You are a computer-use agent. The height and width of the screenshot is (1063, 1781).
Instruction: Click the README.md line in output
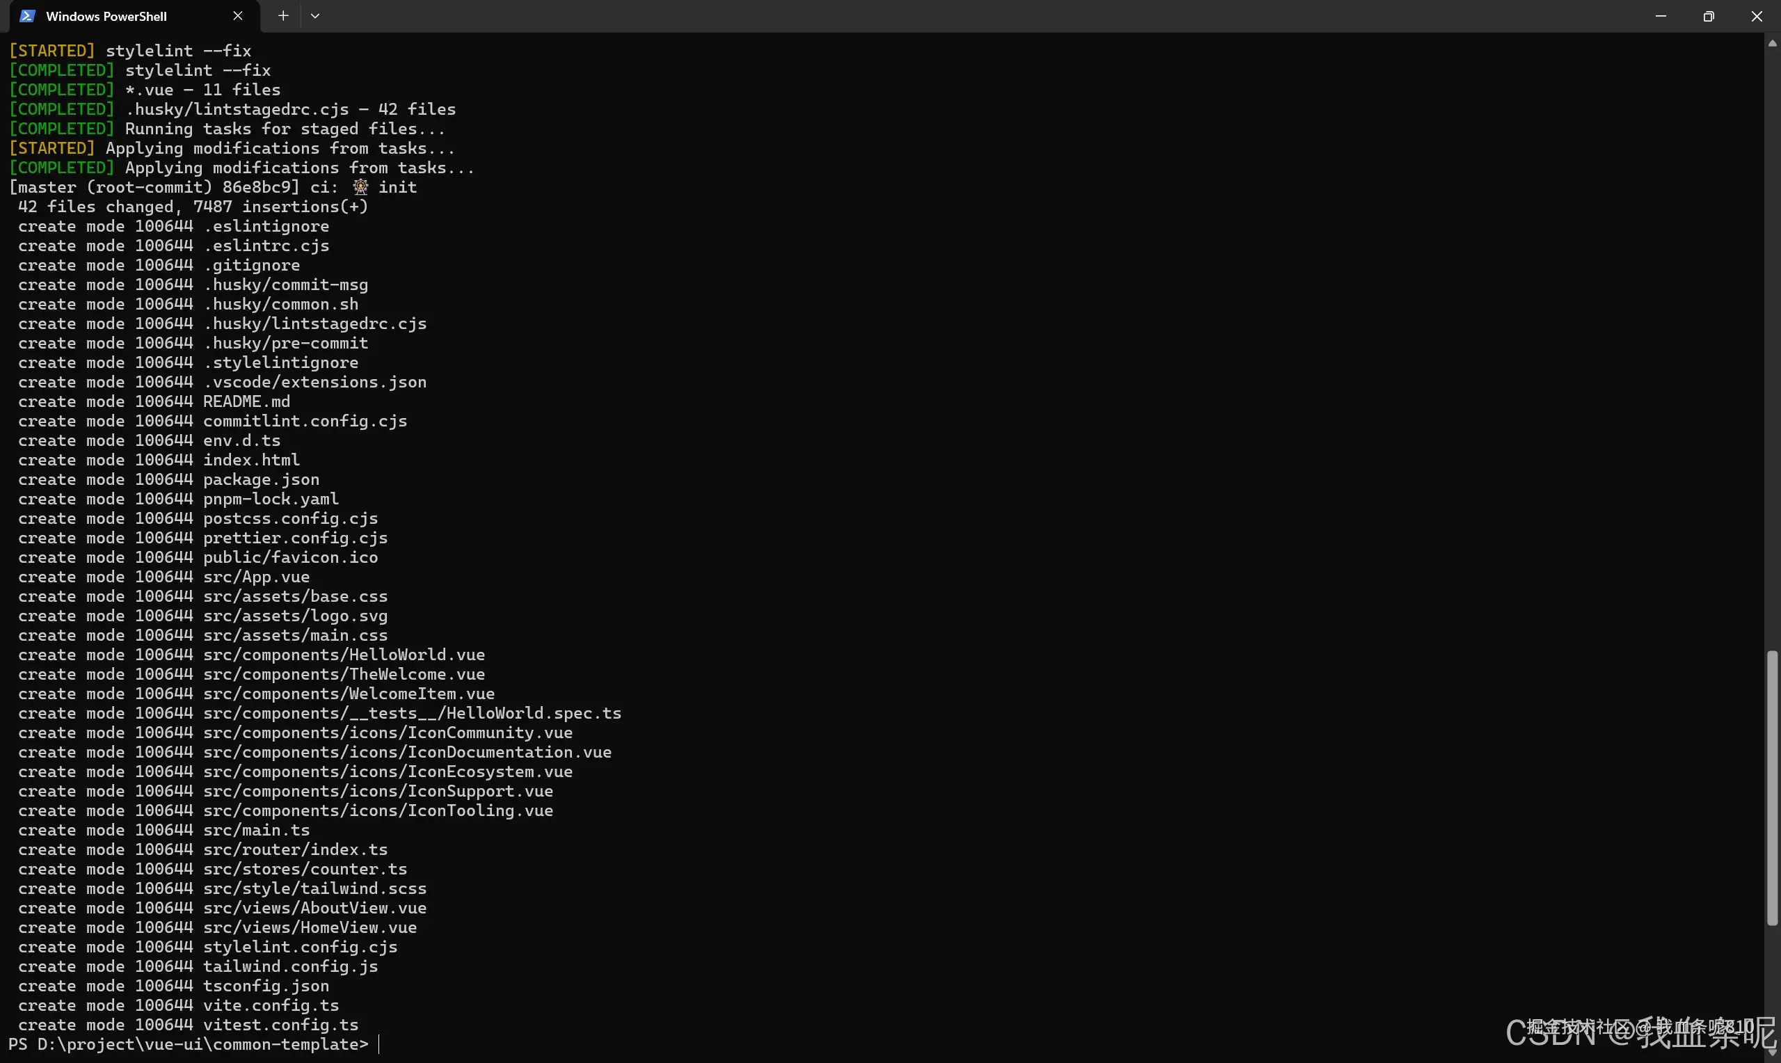[x=154, y=401]
